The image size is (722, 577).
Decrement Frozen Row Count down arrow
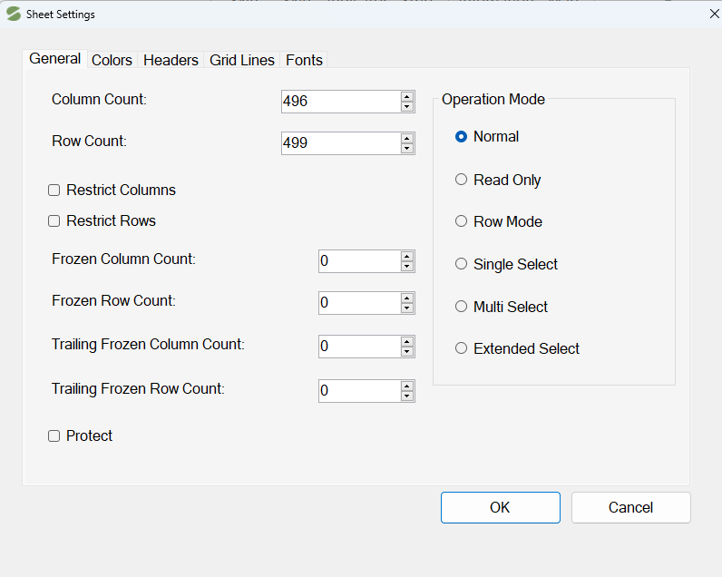407,308
